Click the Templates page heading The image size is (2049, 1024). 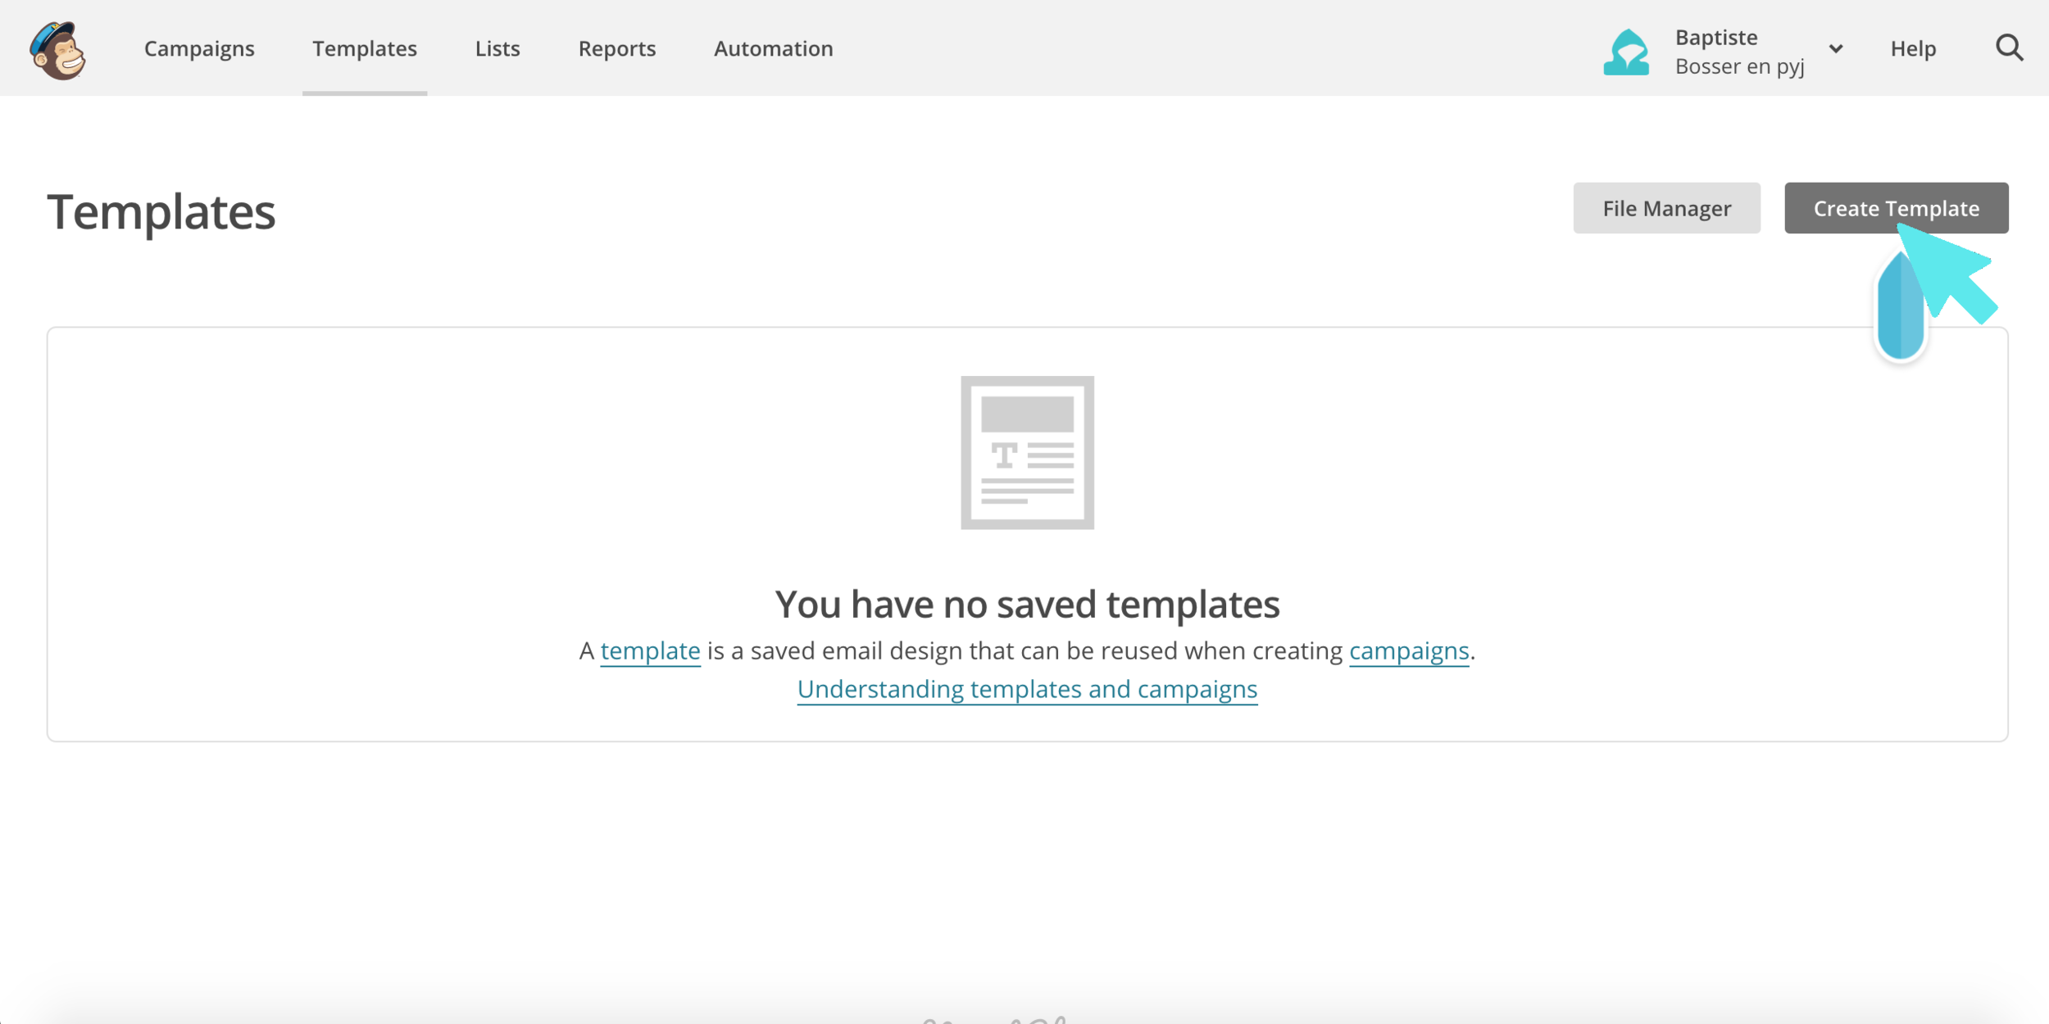point(161,212)
